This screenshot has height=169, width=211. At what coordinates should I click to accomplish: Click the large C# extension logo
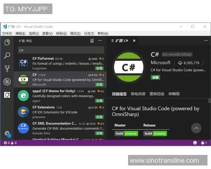tap(129, 67)
